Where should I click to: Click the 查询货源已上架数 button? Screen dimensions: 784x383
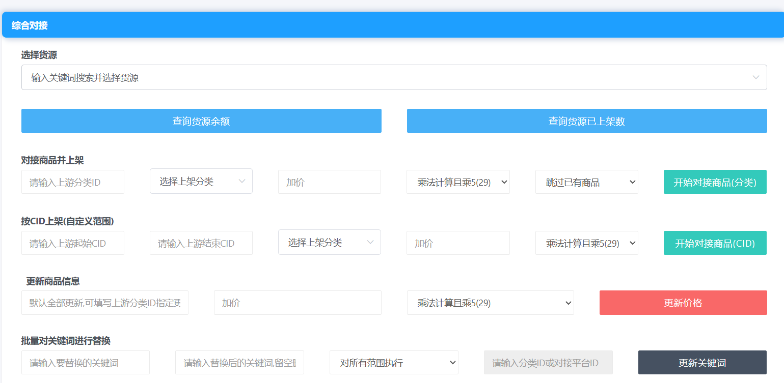(587, 121)
